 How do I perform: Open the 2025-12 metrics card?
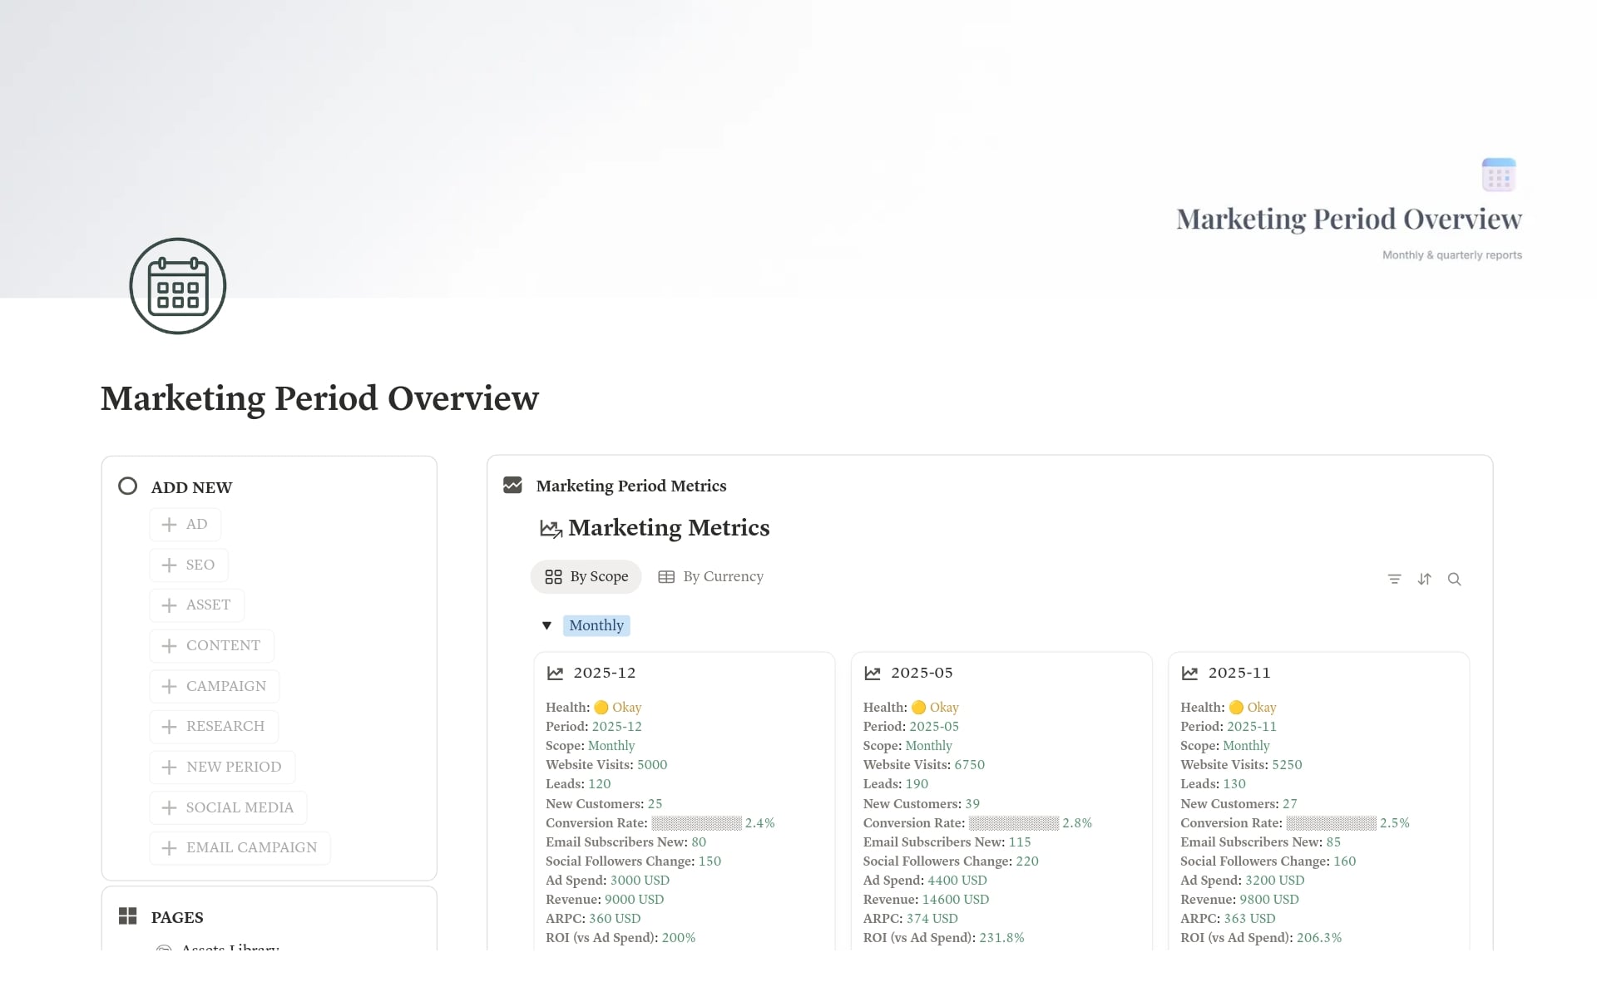pos(605,673)
